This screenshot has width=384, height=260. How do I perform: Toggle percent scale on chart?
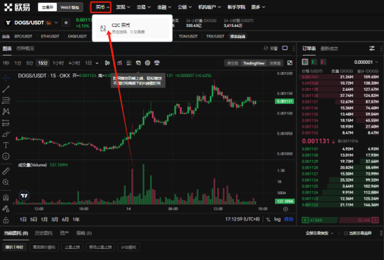pyautogui.click(x=268, y=219)
